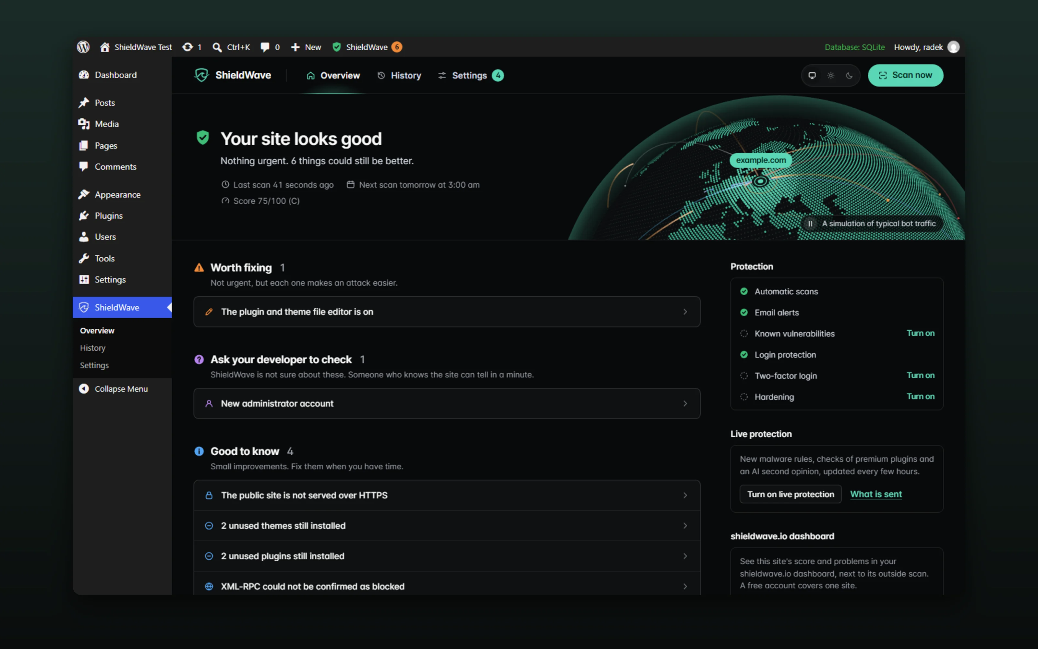Screen dimensions: 1038x649
Task: Open Appearance in the sidebar
Action: coord(122,194)
